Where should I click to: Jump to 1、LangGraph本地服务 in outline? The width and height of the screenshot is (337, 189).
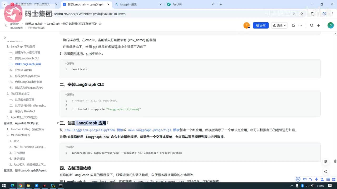click(x=21, y=46)
